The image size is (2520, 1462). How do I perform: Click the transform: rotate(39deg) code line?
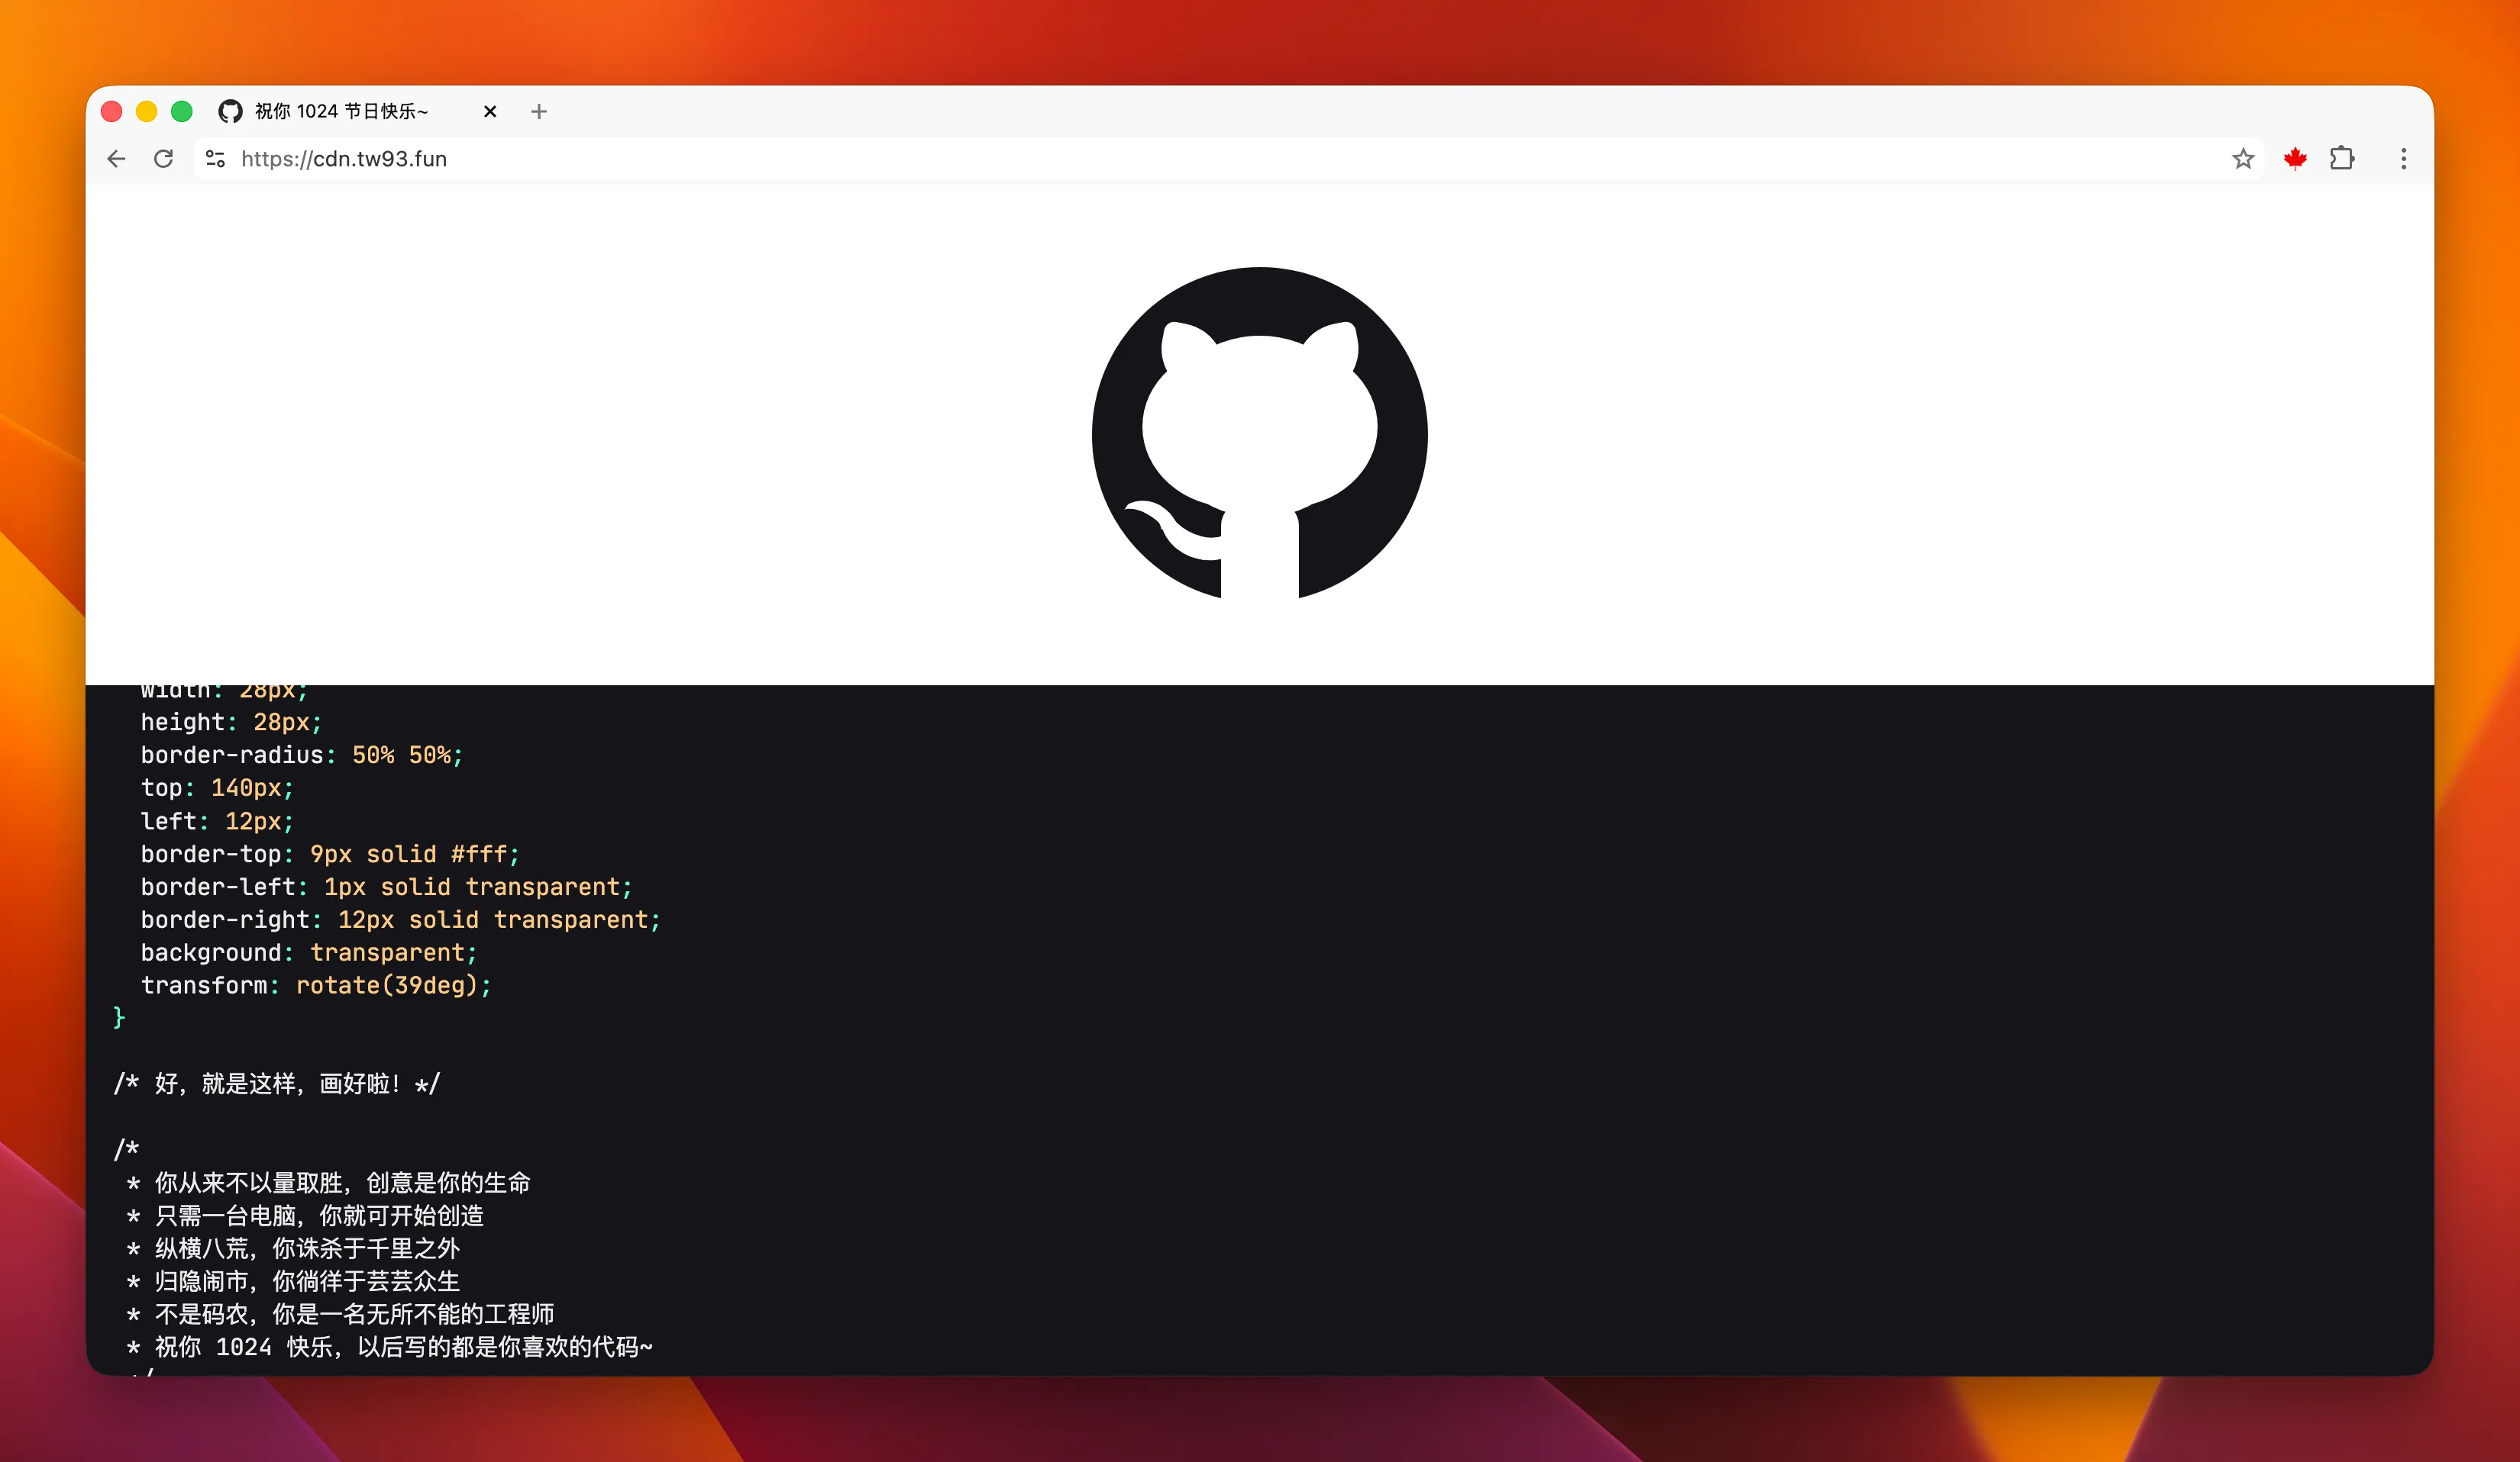point(316,985)
